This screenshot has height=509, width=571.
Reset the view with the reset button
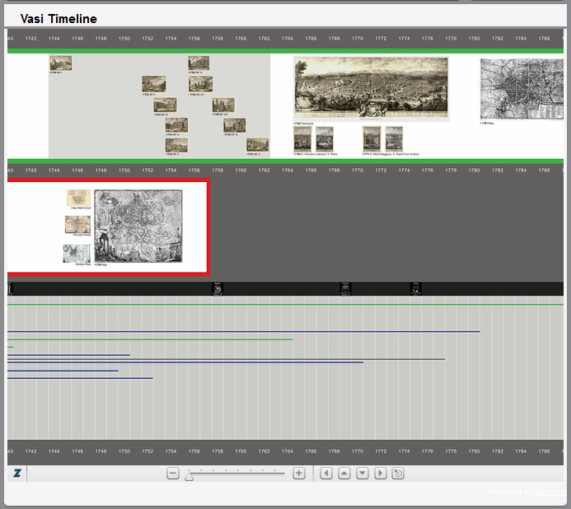pyautogui.click(x=398, y=474)
